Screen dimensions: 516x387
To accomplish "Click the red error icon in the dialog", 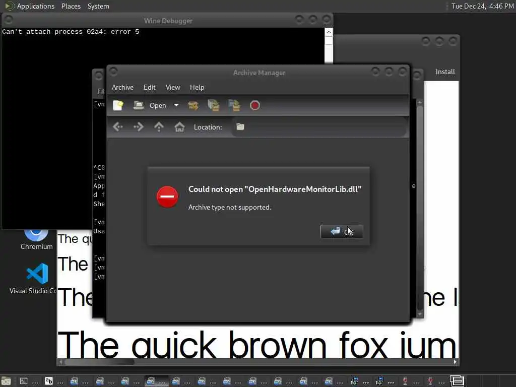I will [167, 197].
